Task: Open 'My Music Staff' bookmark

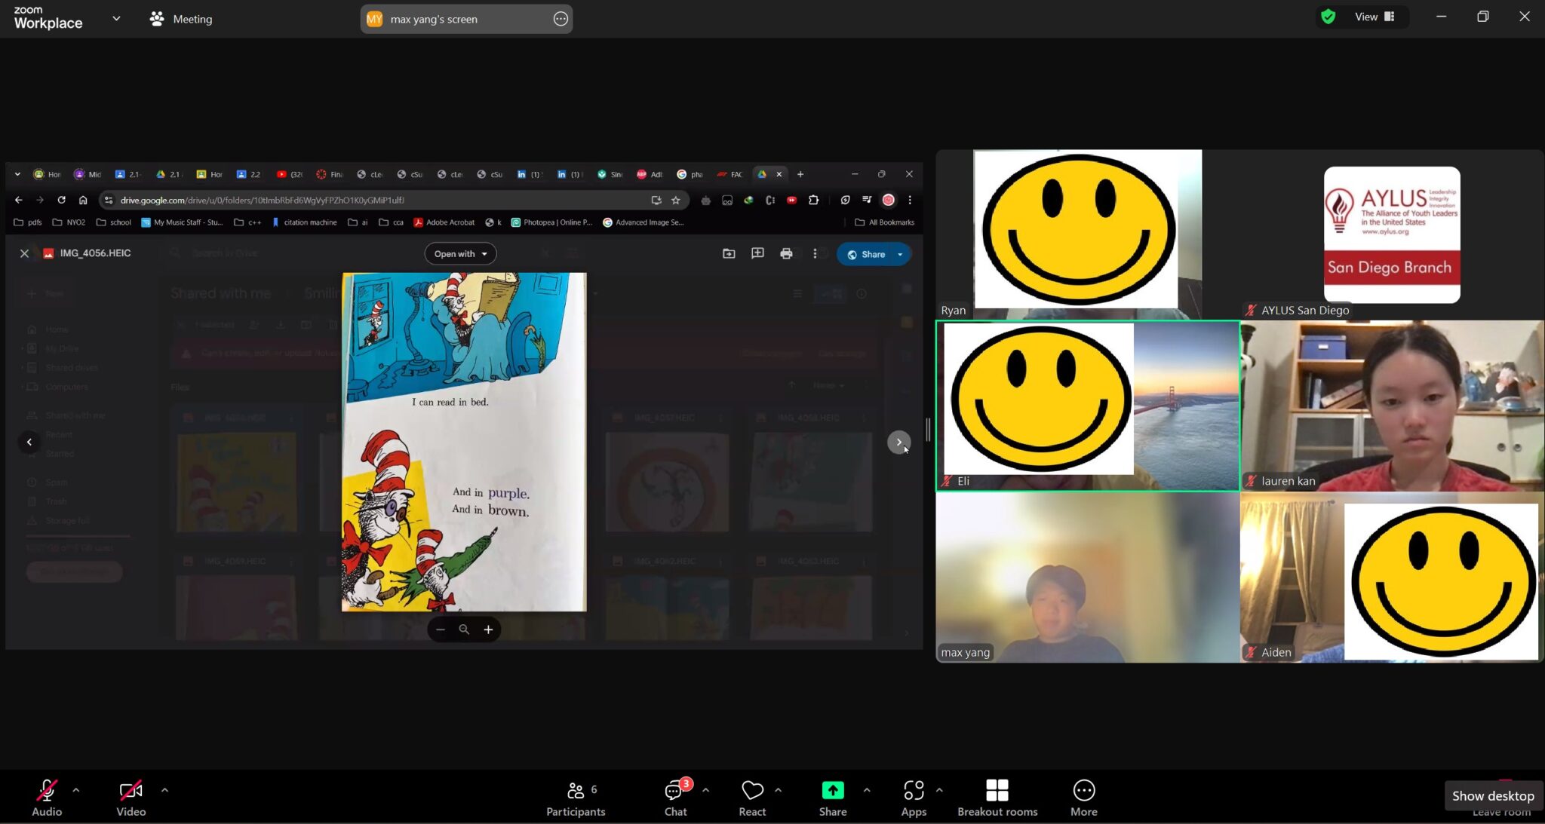Action: coord(182,222)
